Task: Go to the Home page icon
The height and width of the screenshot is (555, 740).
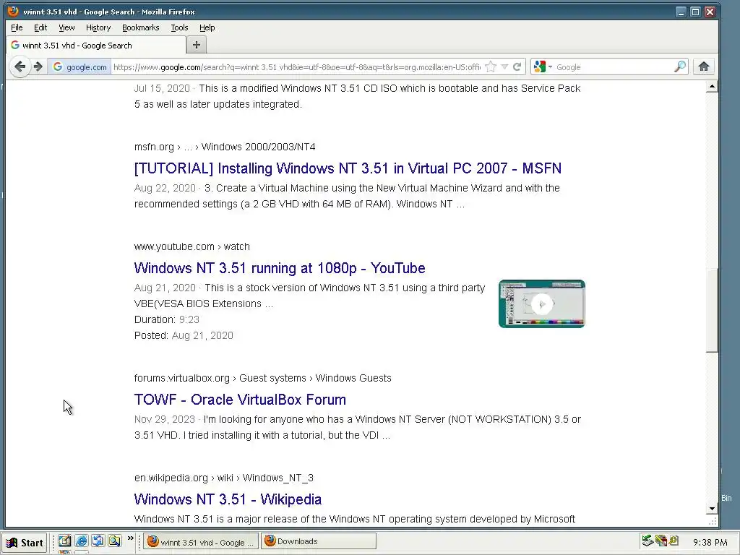Action: point(704,67)
